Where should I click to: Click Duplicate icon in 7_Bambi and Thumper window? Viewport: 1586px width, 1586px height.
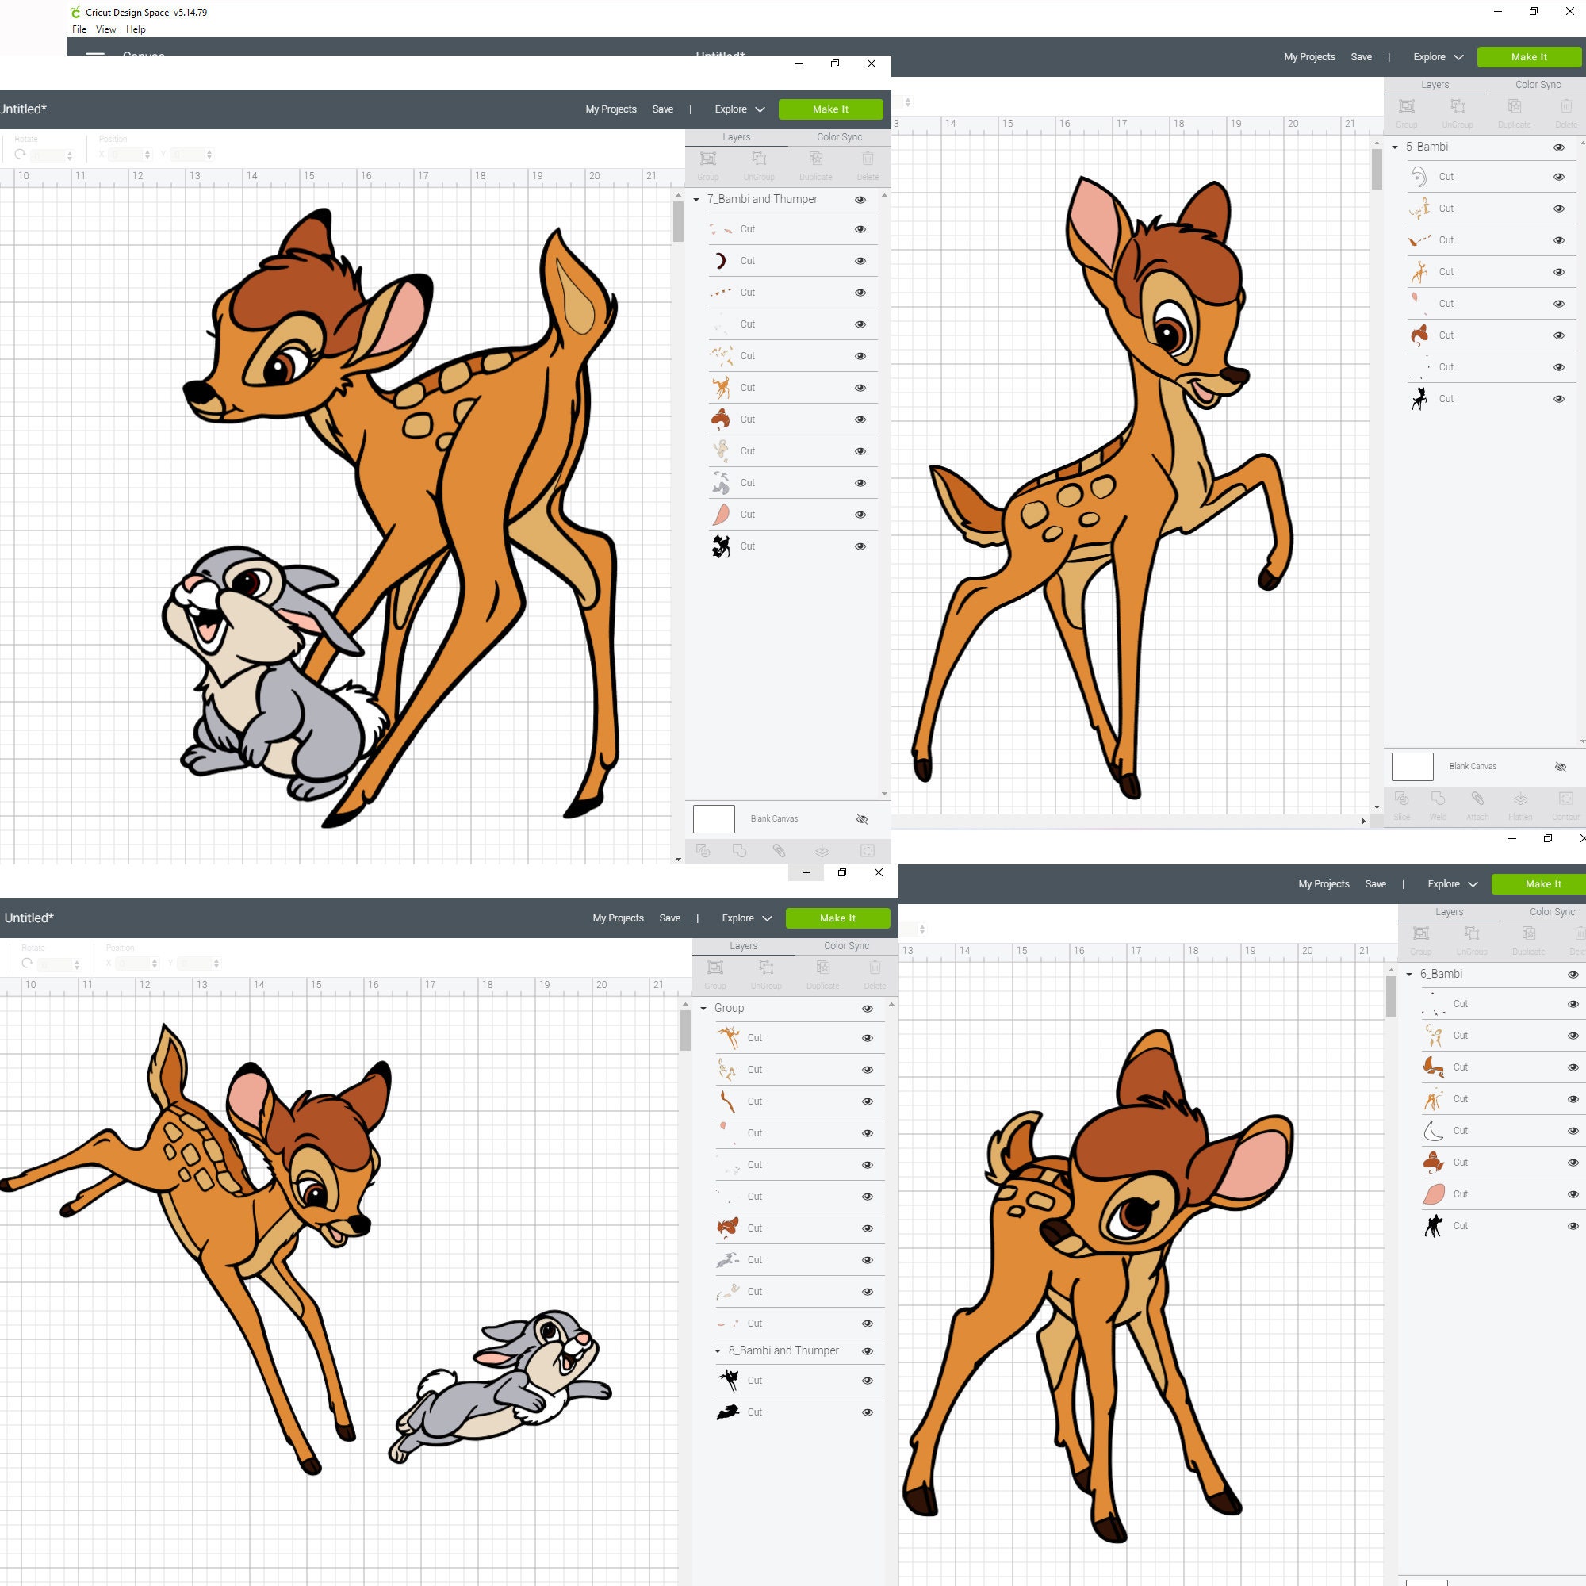815,159
